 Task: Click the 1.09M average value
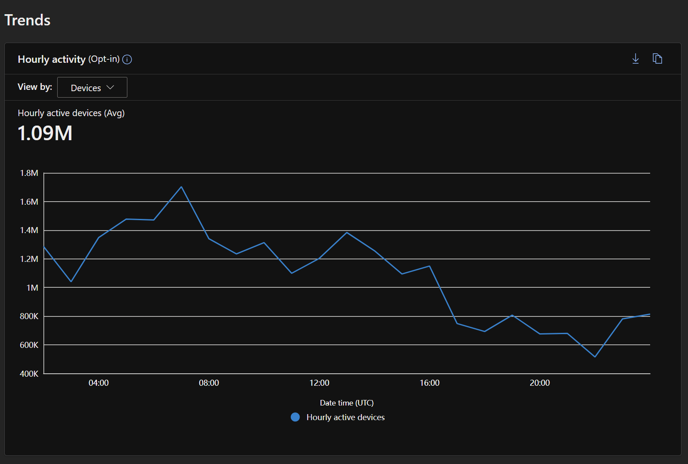pyautogui.click(x=45, y=133)
